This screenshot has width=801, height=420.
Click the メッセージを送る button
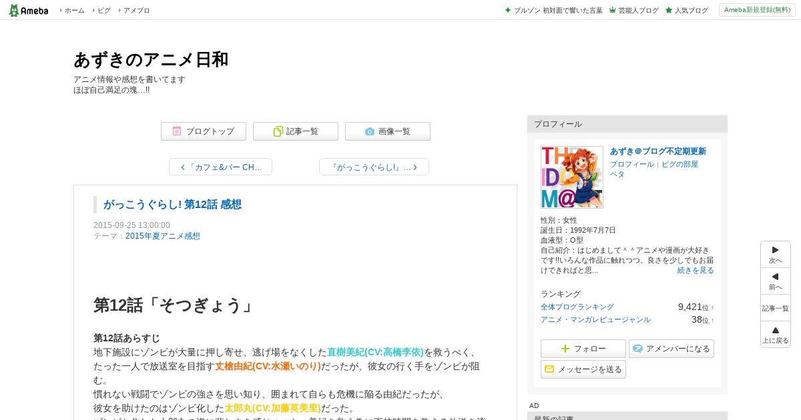pyautogui.click(x=583, y=369)
